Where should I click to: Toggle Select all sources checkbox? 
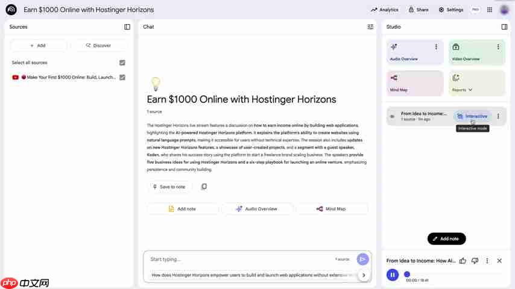(x=122, y=63)
